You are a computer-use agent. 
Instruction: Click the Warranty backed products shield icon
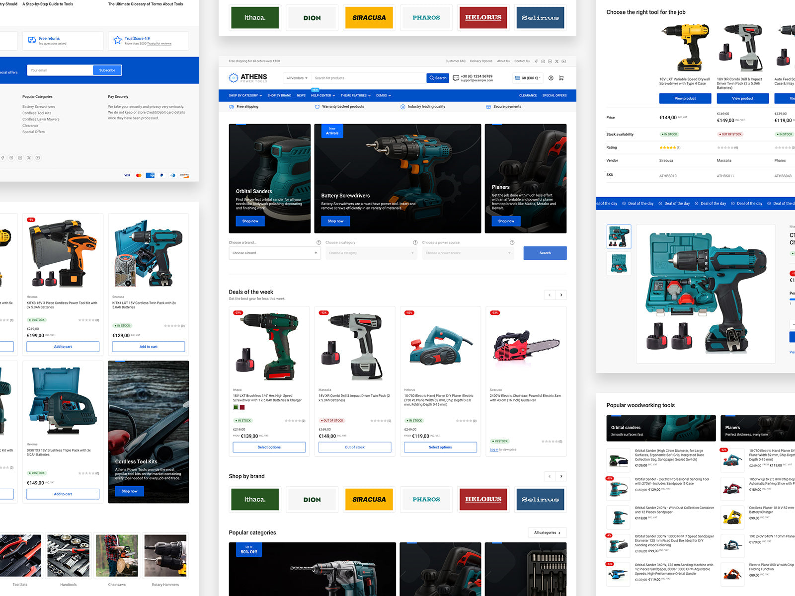click(317, 107)
